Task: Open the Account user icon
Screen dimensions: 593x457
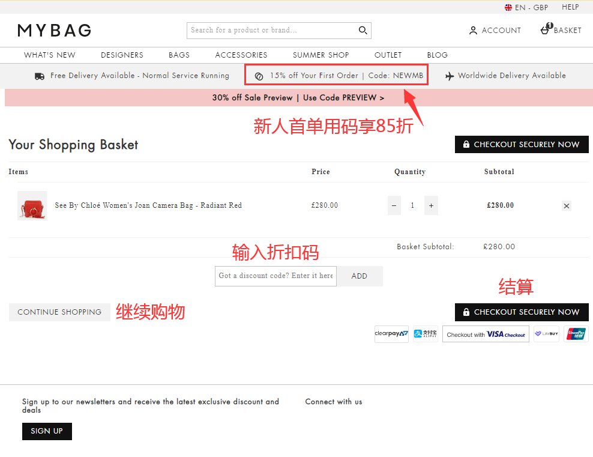Action: [473, 30]
